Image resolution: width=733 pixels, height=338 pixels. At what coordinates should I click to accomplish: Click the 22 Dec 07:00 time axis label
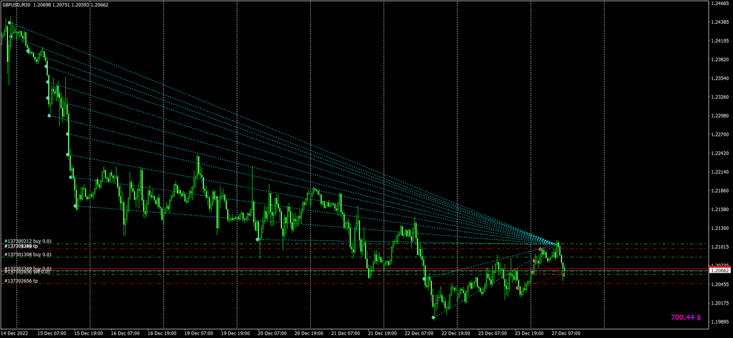tap(419, 333)
